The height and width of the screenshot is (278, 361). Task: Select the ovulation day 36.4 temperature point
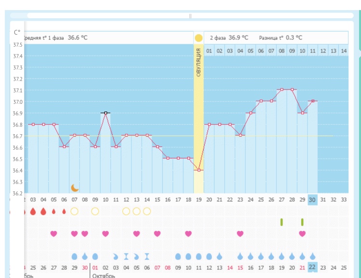(x=199, y=170)
